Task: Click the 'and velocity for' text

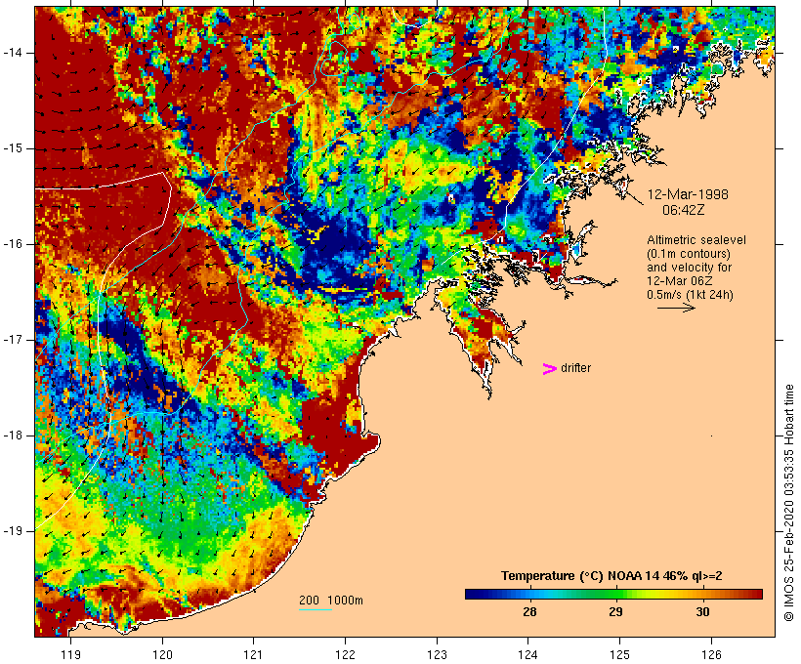Action: tap(689, 268)
